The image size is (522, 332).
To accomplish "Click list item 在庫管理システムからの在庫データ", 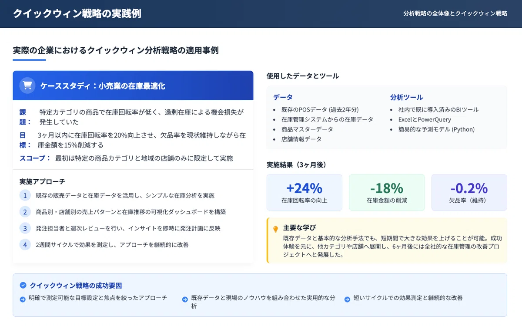I will click(327, 119).
